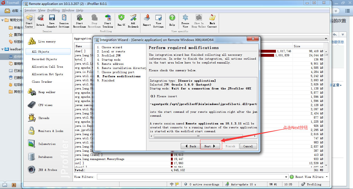This screenshot has height=189, width=353.
Task: Open the Start Center toolbar icon
Action: [29, 21]
